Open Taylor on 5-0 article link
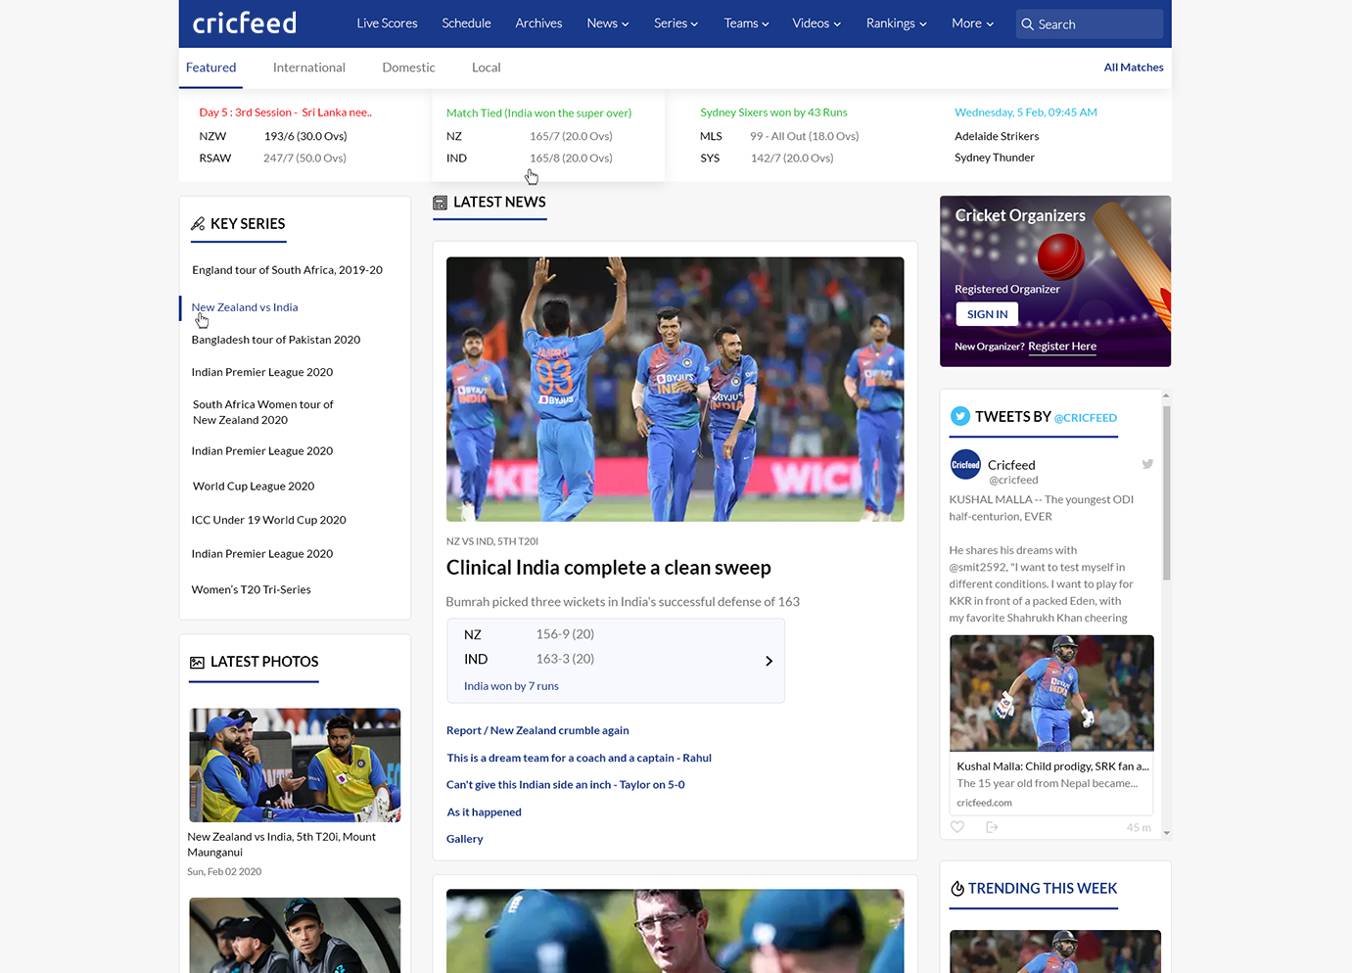1352x973 pixels. 566,785
